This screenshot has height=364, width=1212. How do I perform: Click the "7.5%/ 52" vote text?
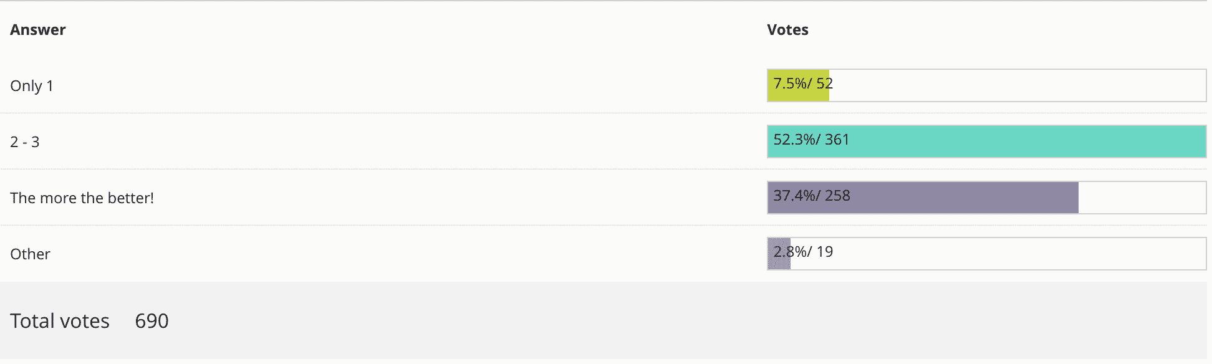coord(803,84)
